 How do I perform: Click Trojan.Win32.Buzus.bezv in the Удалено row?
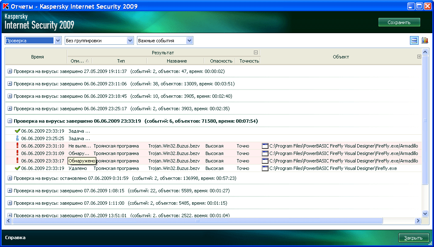pos(174,168)
